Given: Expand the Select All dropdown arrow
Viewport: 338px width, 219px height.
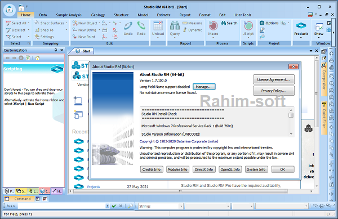Looking at the screenshot, I should [x=29, y=23].
